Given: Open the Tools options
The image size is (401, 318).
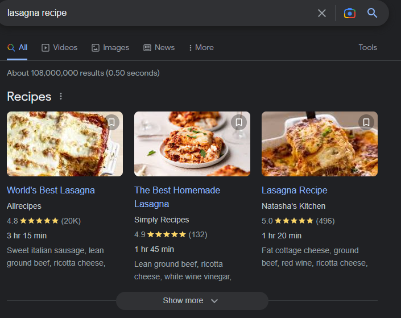Looking at the screenshot, I should [367, 48].
